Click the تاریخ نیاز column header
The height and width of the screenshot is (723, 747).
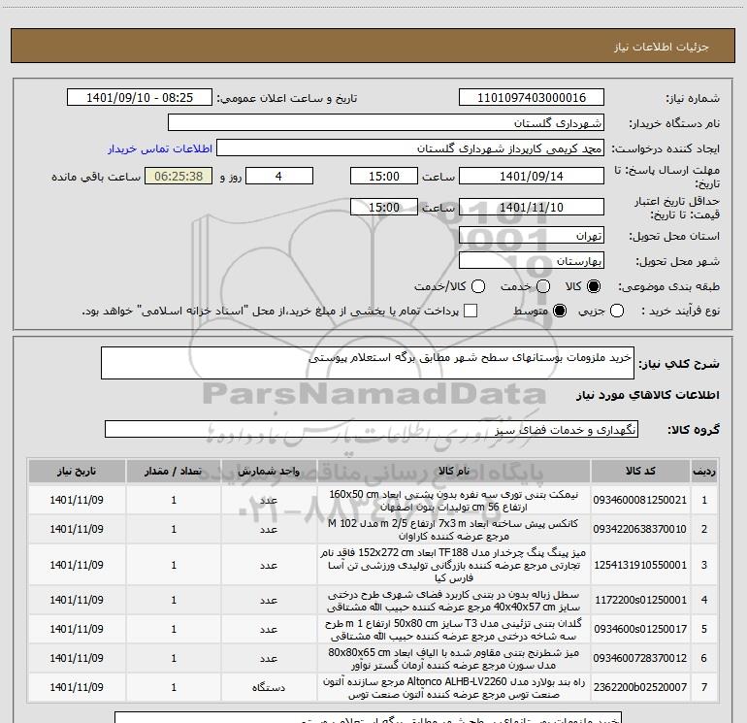pos(77,471)
